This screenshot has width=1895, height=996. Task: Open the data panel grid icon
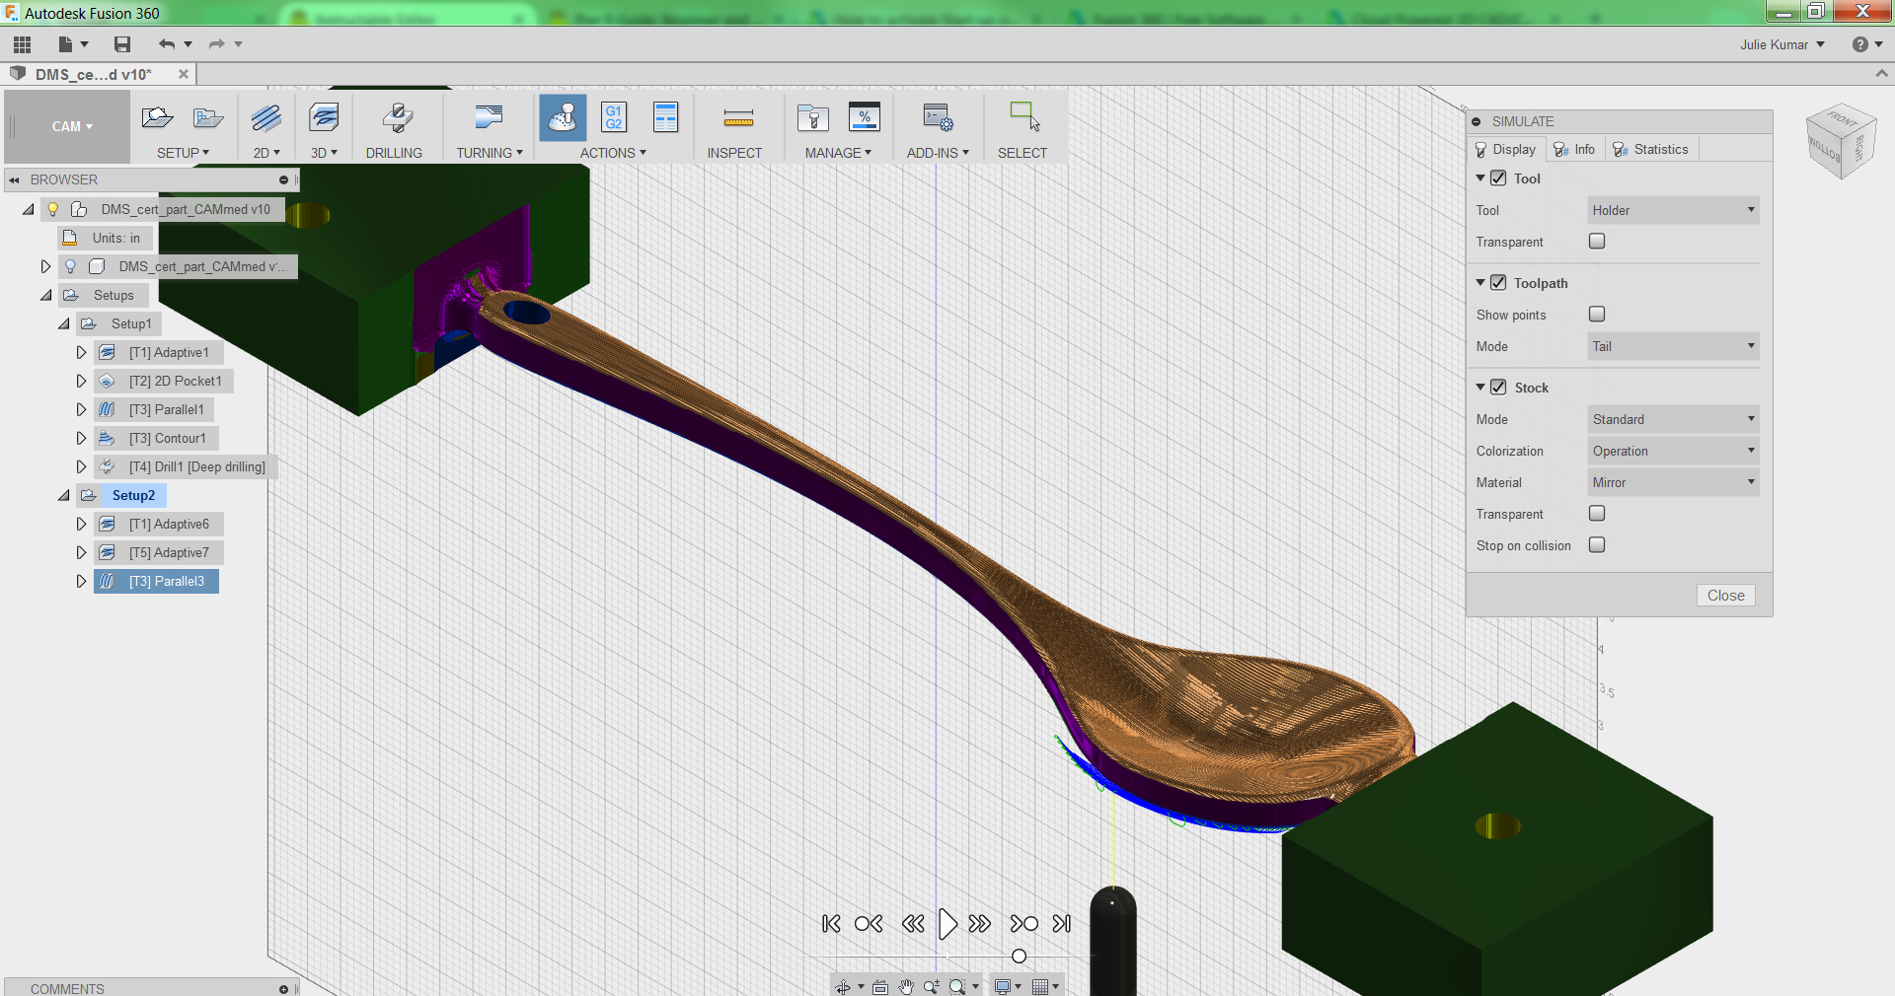(x=23, y=44)
